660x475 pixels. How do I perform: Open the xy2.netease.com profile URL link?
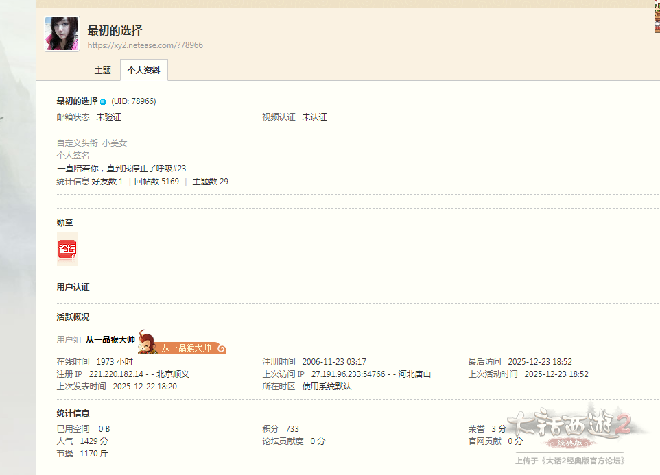click(145, 45)
